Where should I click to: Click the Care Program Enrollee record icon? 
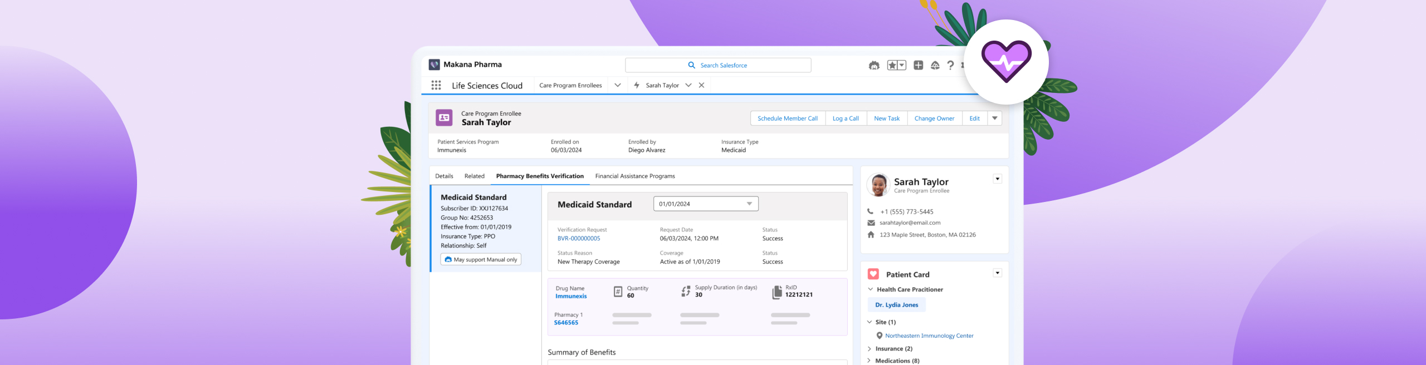(x=444, y=118)
